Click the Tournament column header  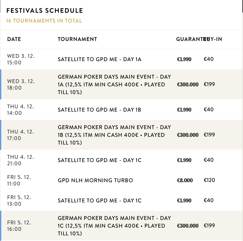[x=77, y=39]
